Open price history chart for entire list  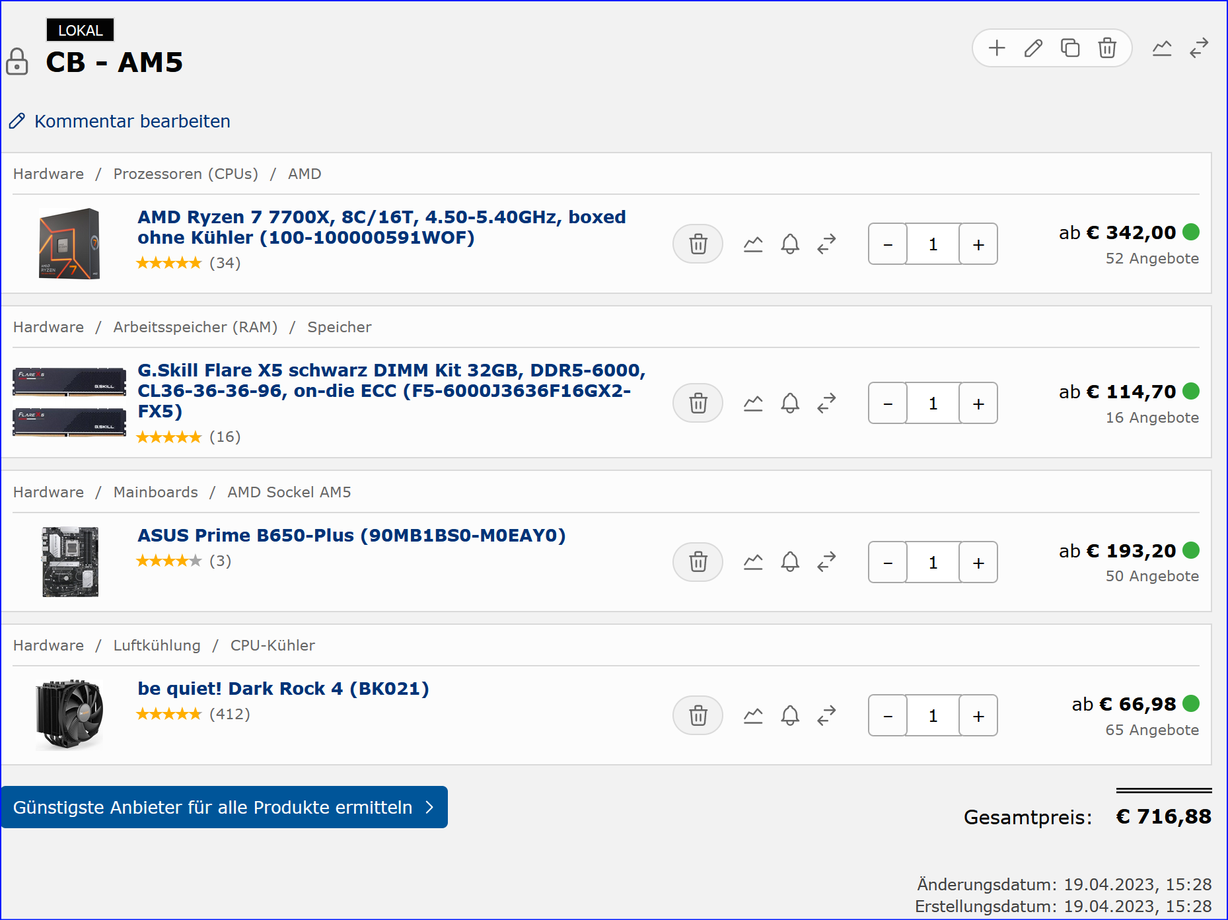[x=1162, y=48]
